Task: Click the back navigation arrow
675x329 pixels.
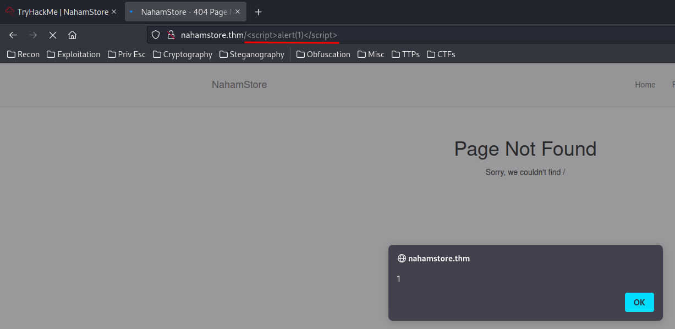Action: pos(13,35)
